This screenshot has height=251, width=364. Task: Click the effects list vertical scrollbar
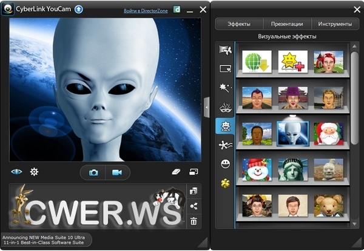[x=354, y=97]
